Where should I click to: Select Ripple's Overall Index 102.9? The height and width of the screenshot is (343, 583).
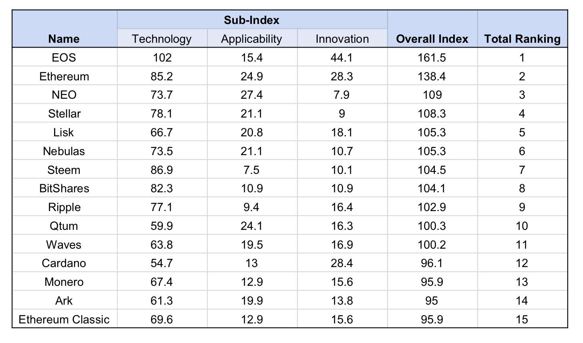coord(432,207)
